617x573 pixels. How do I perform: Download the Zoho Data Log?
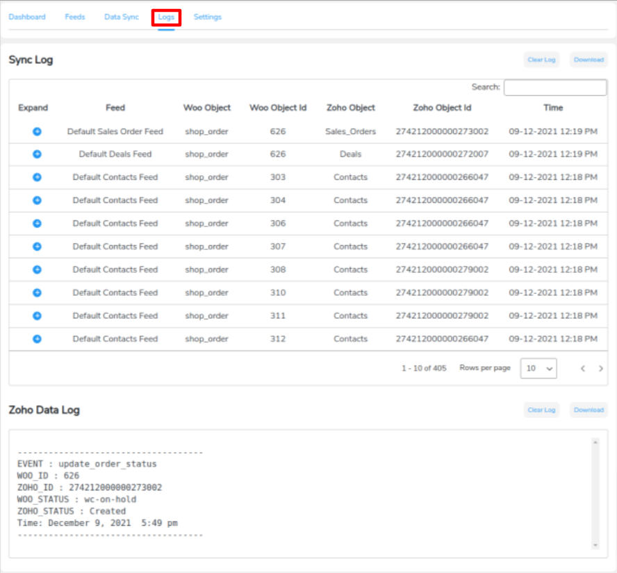click(x=589, y=410)
